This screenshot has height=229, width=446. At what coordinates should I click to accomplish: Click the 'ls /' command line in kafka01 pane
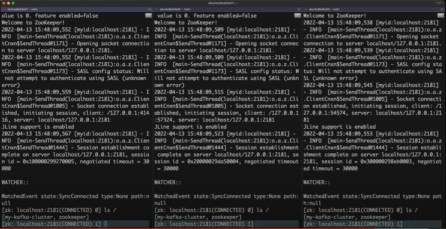click(59, 210)
